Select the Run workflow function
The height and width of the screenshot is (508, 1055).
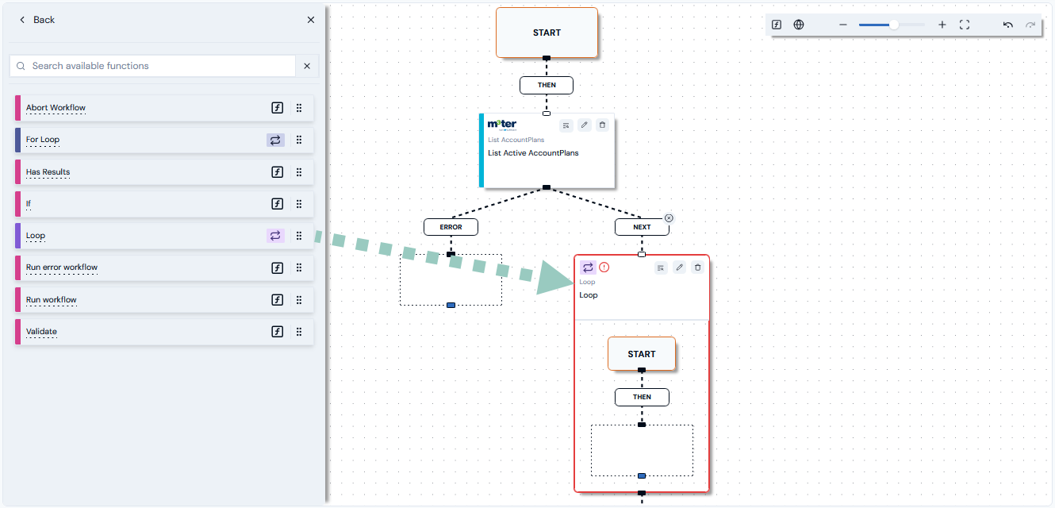164,300
